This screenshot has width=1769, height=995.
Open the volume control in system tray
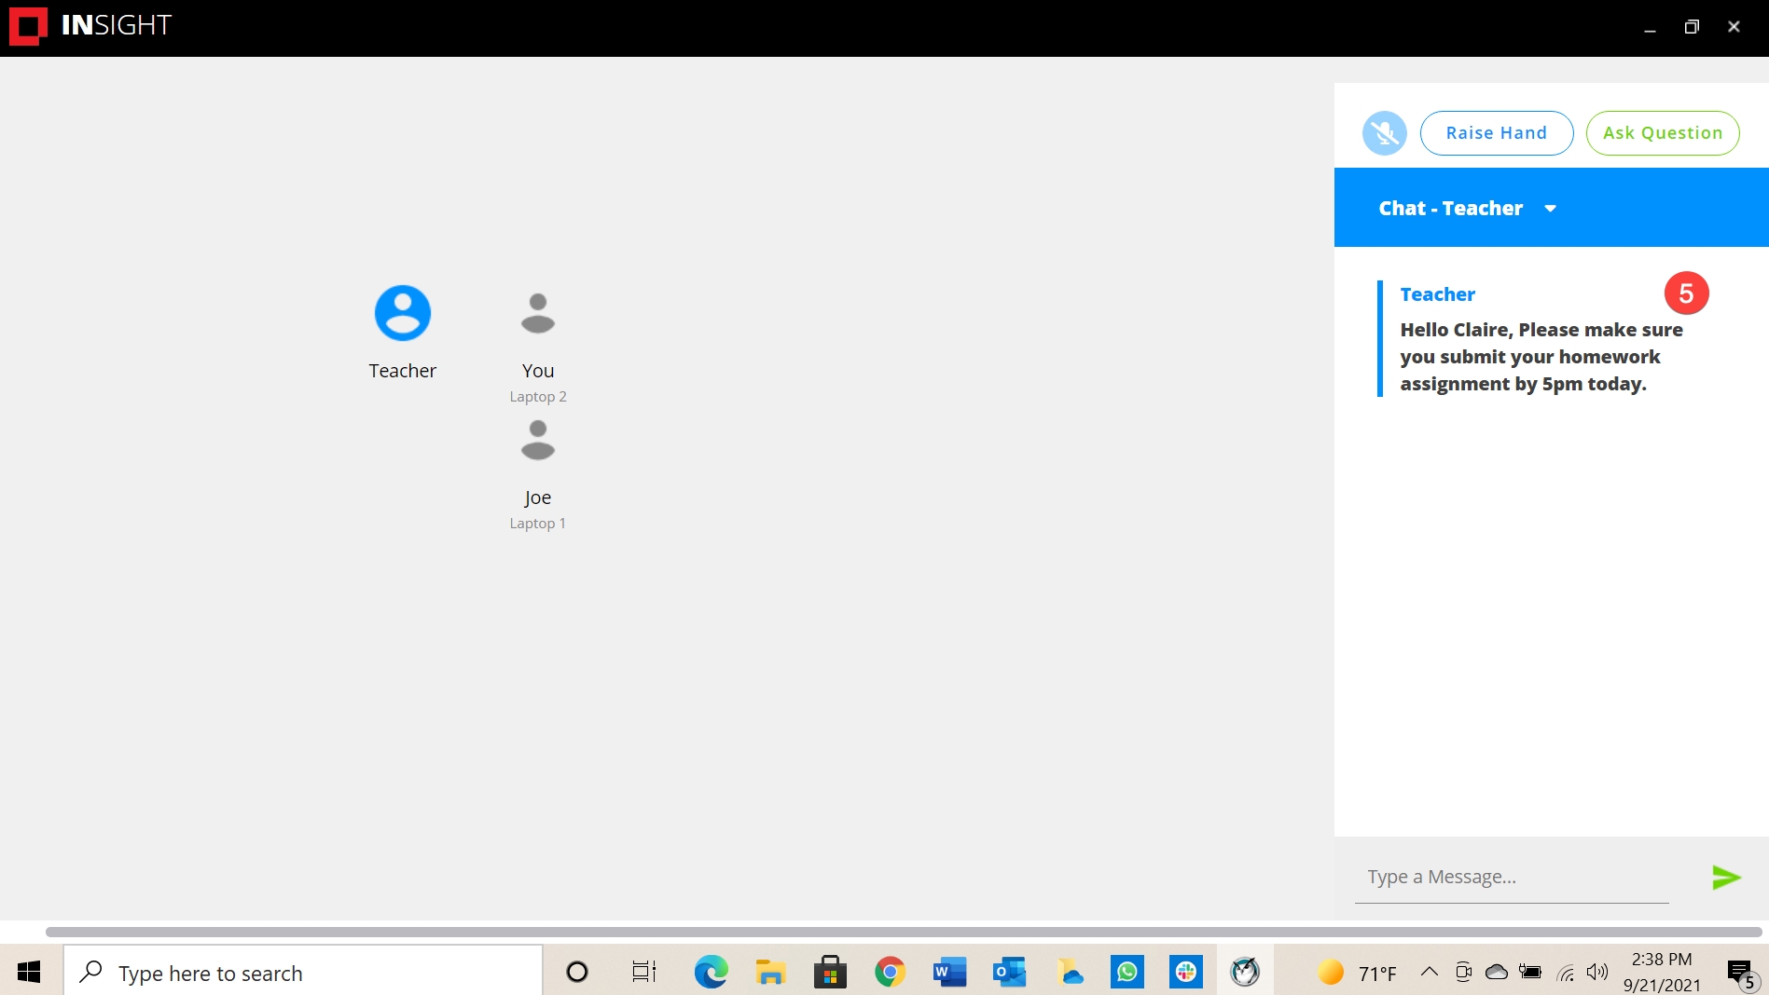(1596, 973)
